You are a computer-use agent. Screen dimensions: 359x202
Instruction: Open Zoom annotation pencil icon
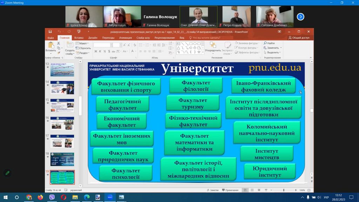point(7,173)
